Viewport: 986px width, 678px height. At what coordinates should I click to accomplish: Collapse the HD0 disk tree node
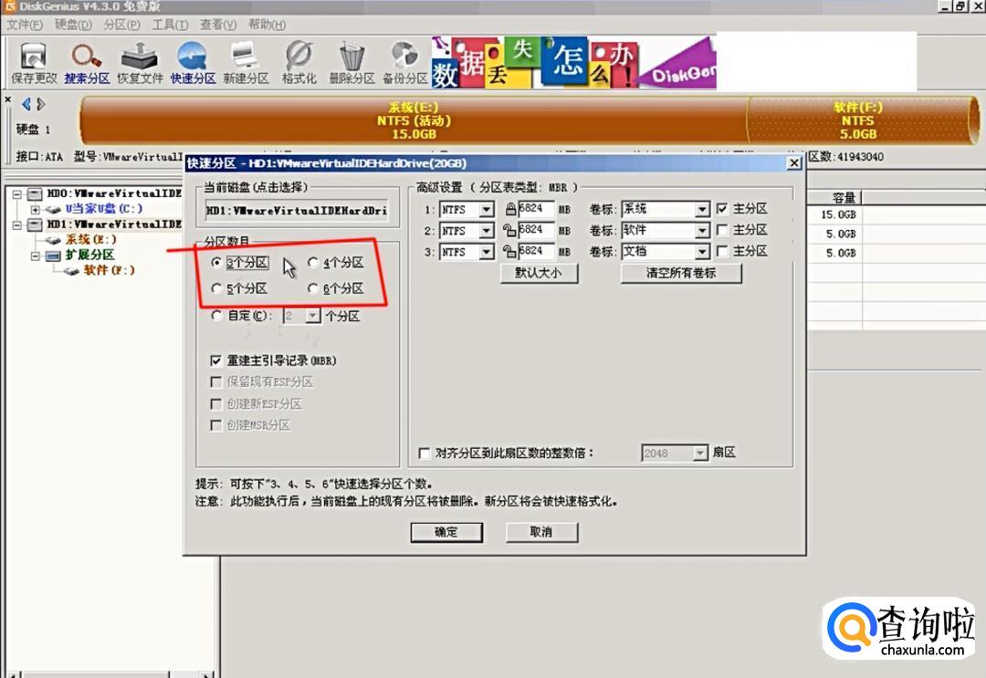pos(17,194)
